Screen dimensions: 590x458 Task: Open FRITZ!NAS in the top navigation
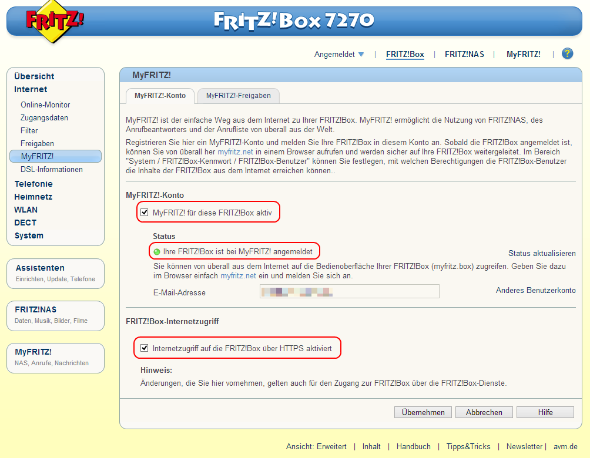464,55
